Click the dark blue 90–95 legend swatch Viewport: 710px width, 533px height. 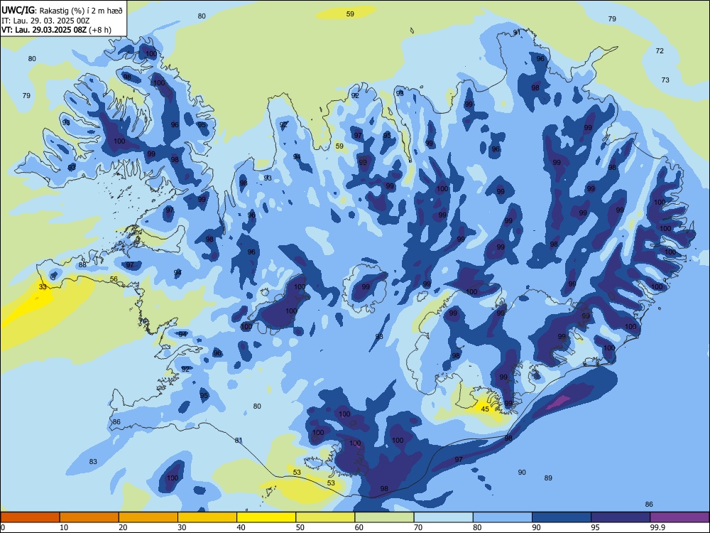pyautogui.click(x=562, y=517)
